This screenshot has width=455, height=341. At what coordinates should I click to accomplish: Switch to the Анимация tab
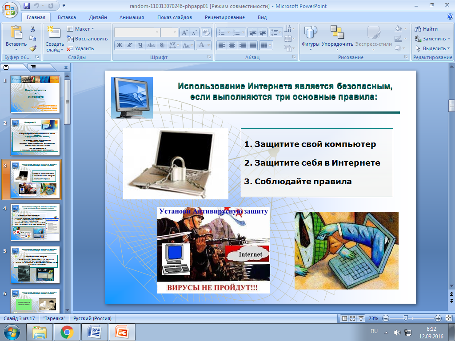pos(132,17)
